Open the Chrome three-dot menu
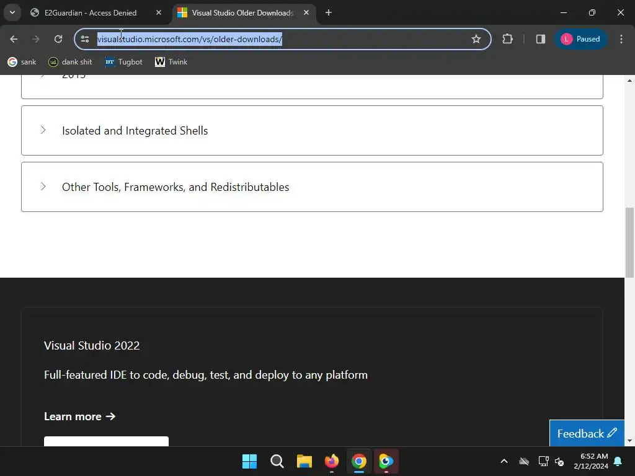The width and height of the screenshot is (635, 476). point(621,39)
